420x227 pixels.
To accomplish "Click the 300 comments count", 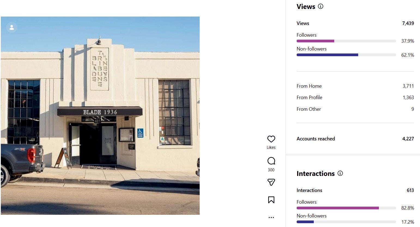I will tap(271, 170).
